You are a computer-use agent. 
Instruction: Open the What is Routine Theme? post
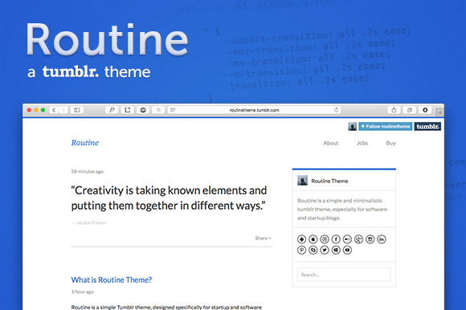tap(112, 279)
